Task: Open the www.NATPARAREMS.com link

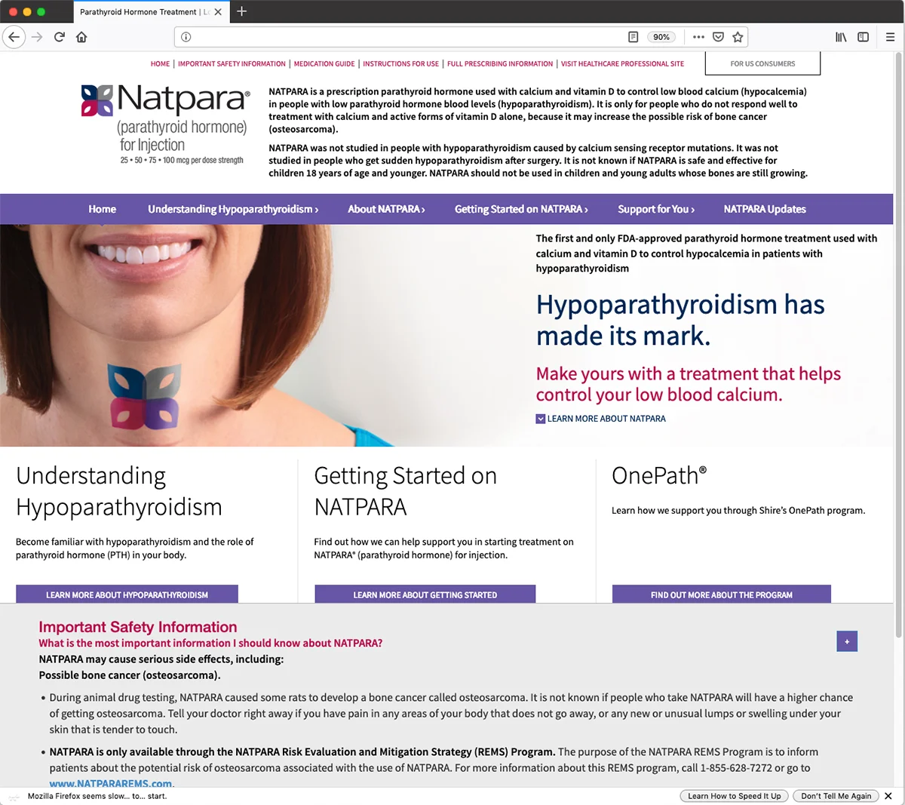Action: coord(111,783)
